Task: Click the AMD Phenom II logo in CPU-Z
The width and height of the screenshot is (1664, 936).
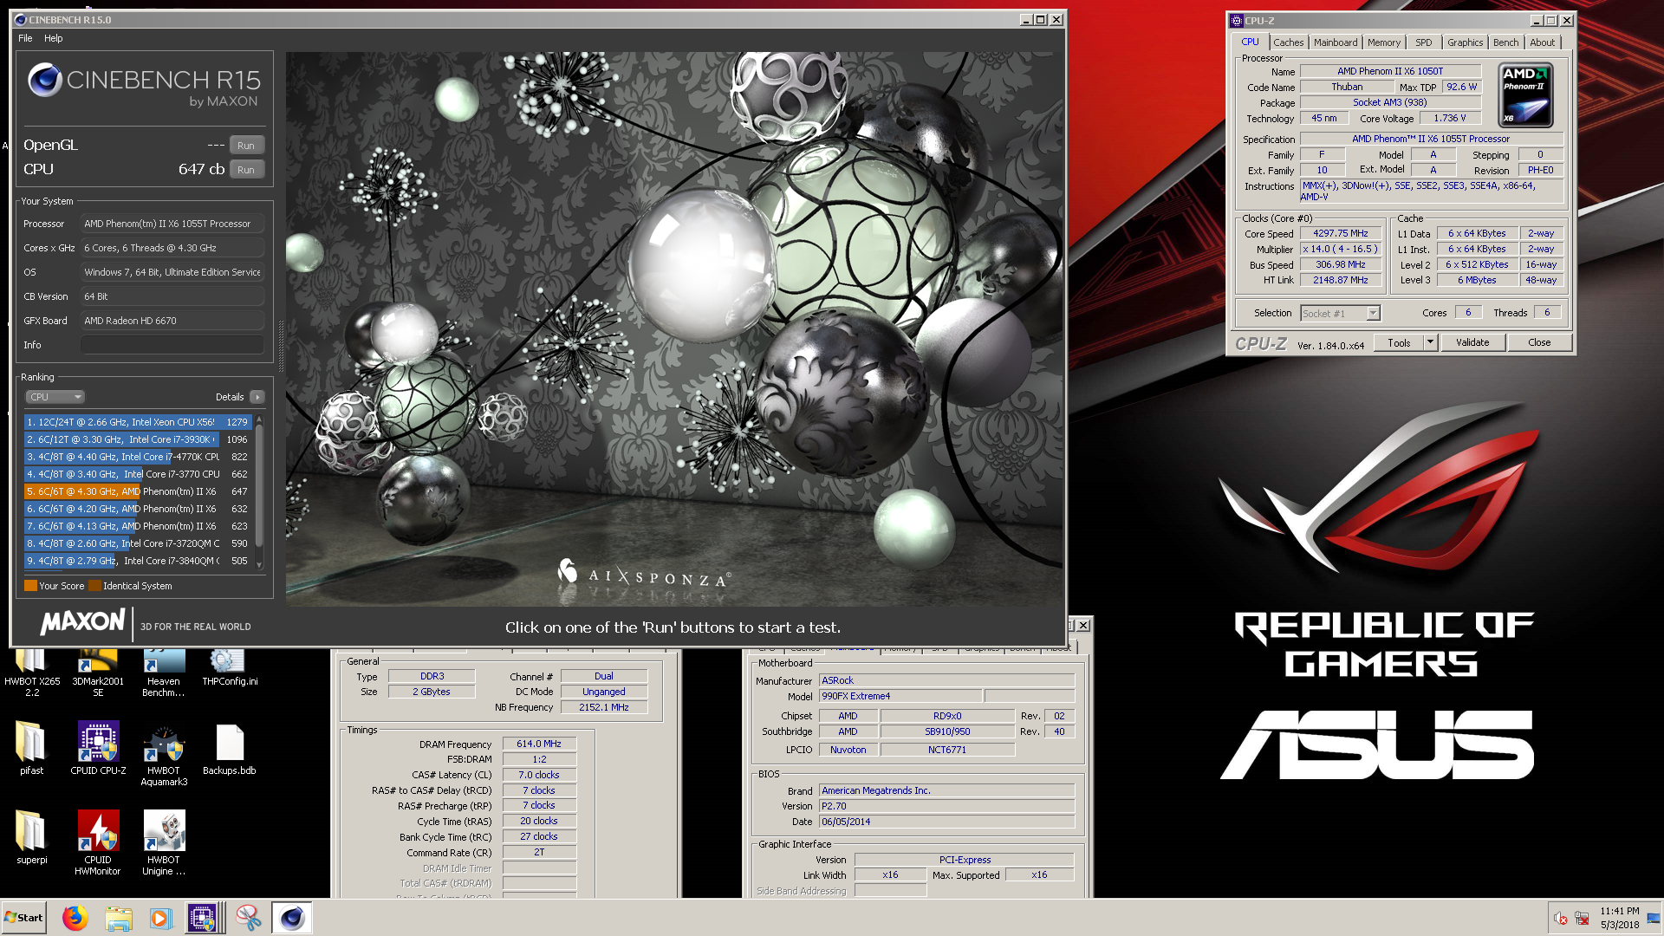Action: pos(1525,95)
